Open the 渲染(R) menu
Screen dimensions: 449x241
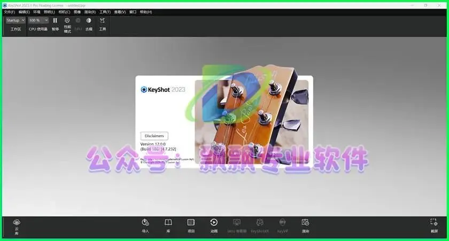(x=90, y=12)
